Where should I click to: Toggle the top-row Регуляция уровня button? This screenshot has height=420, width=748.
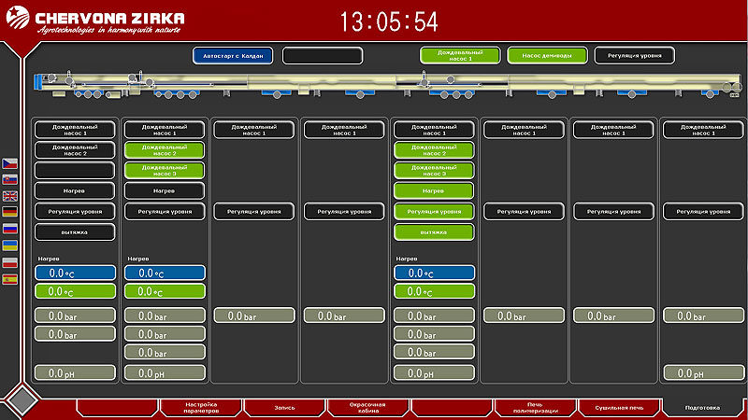tap(635, 56)
